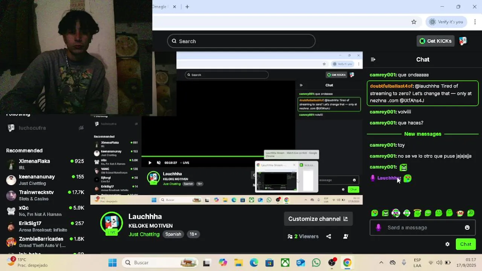482x271 pixels.
Task: Open Trainwreckstv recommended channel
Action: pyautogui.click(x=45, y=195)
